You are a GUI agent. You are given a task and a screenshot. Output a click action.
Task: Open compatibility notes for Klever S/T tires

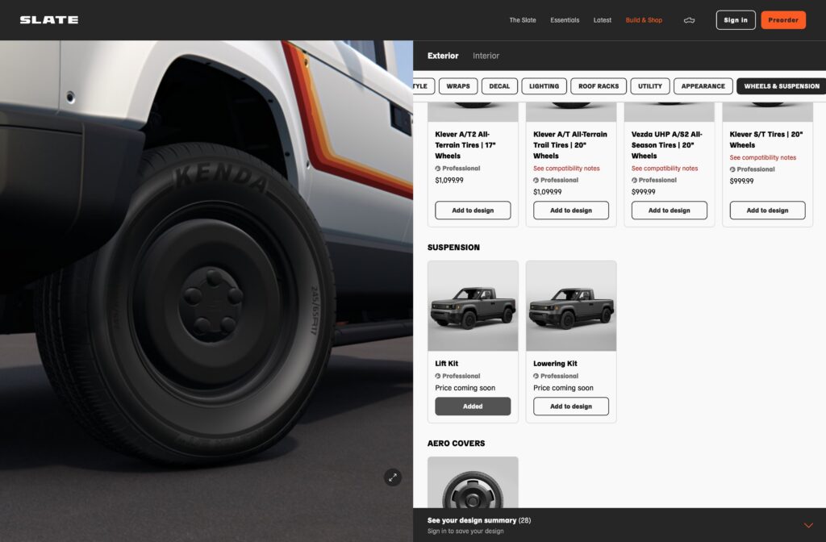[x=762, y=157]
